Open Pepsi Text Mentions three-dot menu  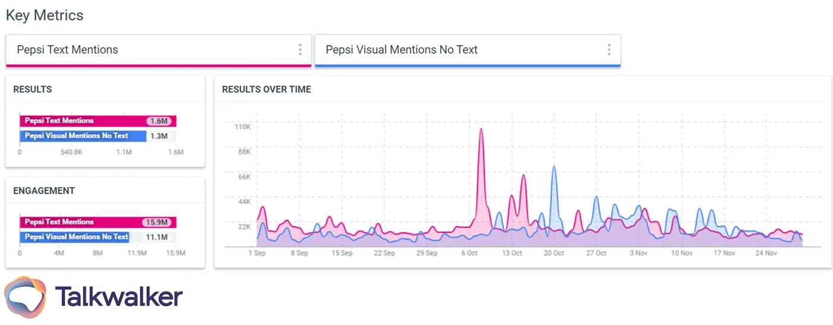pos(300,50)
